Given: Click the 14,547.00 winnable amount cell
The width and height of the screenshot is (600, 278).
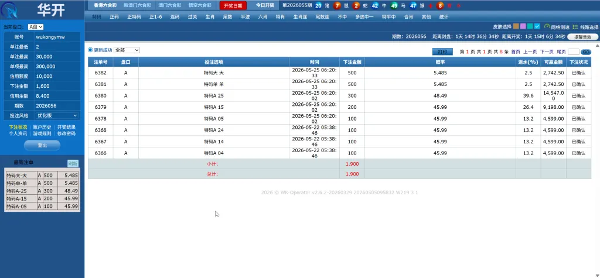Looking at the screenshot, I should (x=553, y=95).
